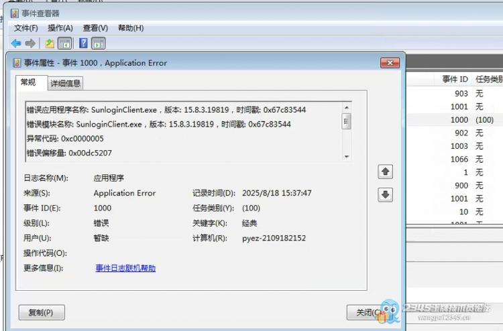
Task: Click the recorded time 2025/8/18 15:37:47
Action: tap(277, 193)
